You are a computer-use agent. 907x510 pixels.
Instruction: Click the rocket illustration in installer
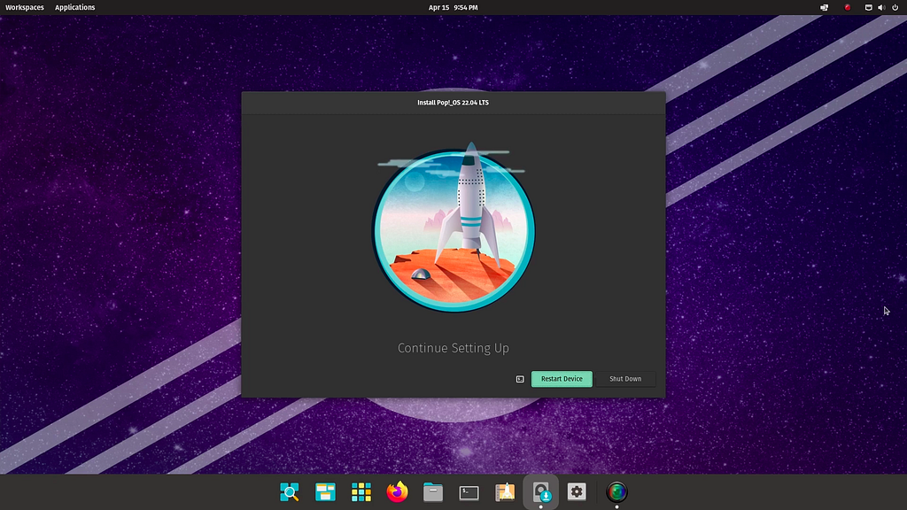click(453, 228)
